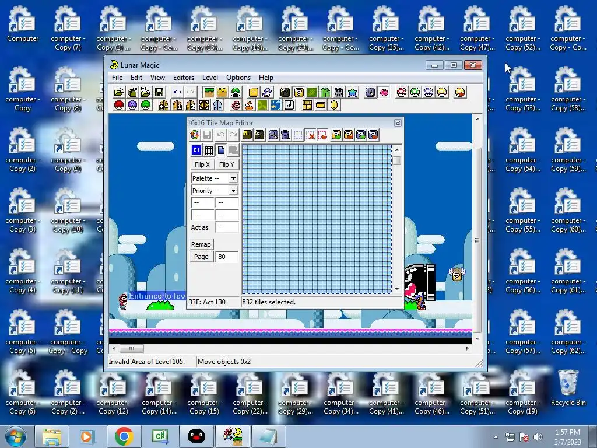Click the bucket icon in Tile Map Editor

pos(285,135)
